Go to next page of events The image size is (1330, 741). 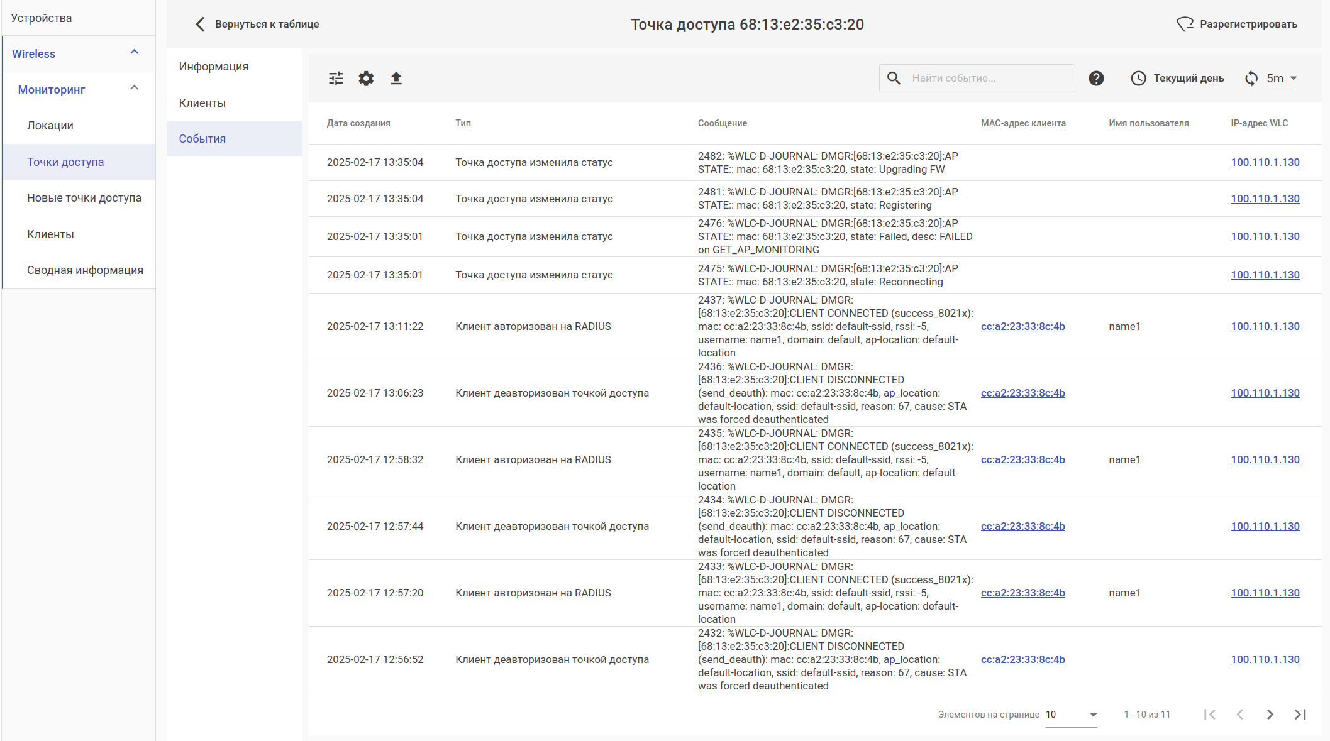pyautogui.click(x=1270, y=715)
